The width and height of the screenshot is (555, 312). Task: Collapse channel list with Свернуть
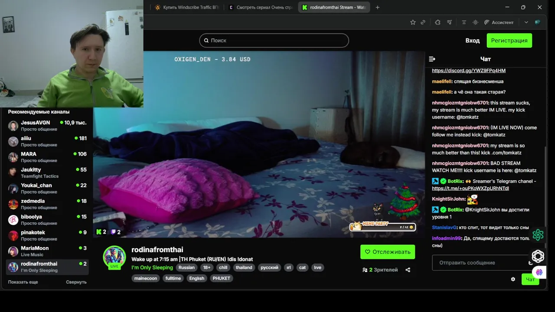coord(76,282)
